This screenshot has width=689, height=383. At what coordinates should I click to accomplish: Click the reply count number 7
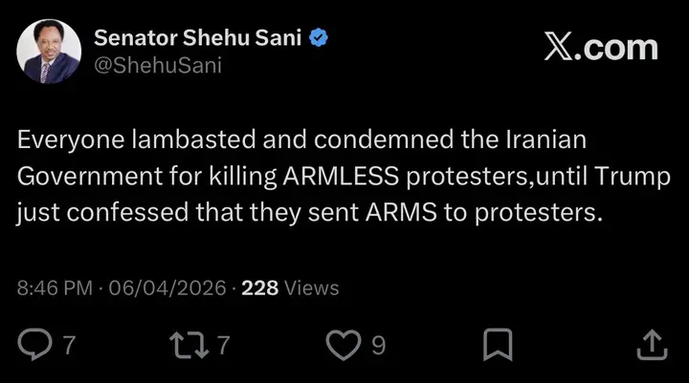[69, 344]
